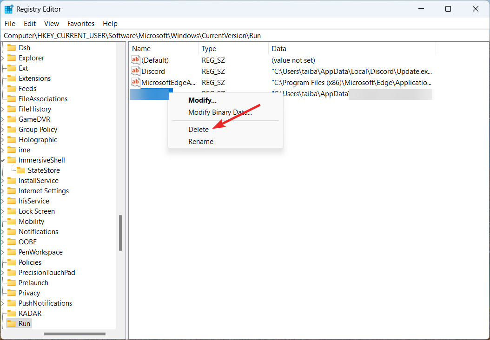Click the ab icon beside Discord value
The height and width of the screenshot is (340, 490).
pos(136,71)
